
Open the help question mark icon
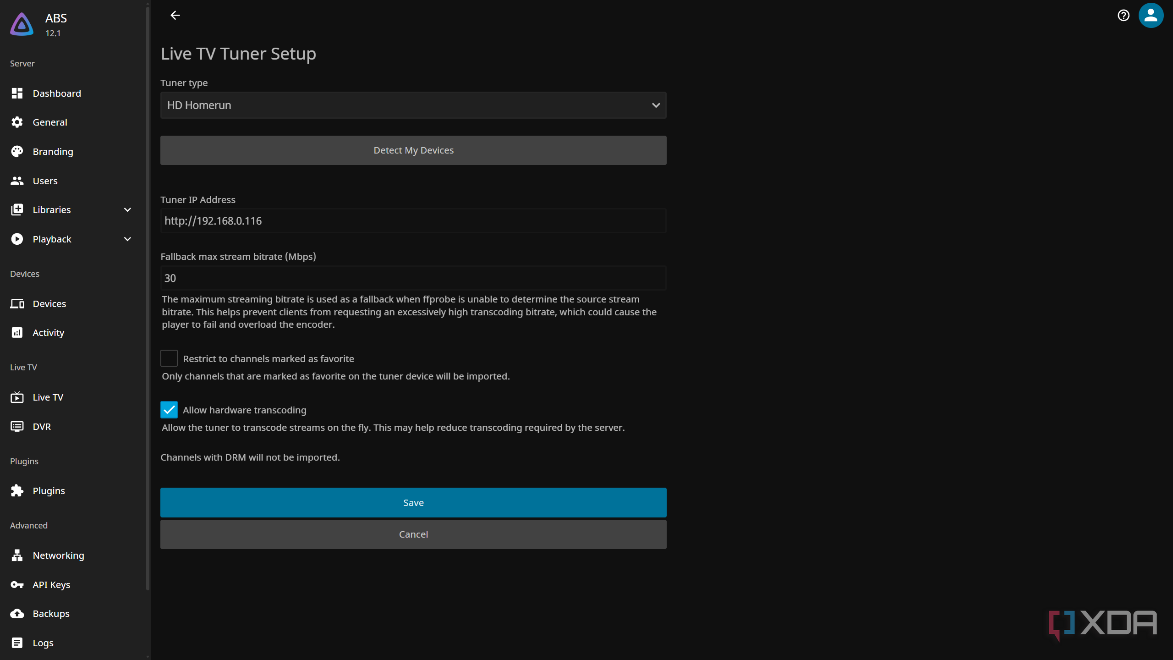coord(1123,16)
